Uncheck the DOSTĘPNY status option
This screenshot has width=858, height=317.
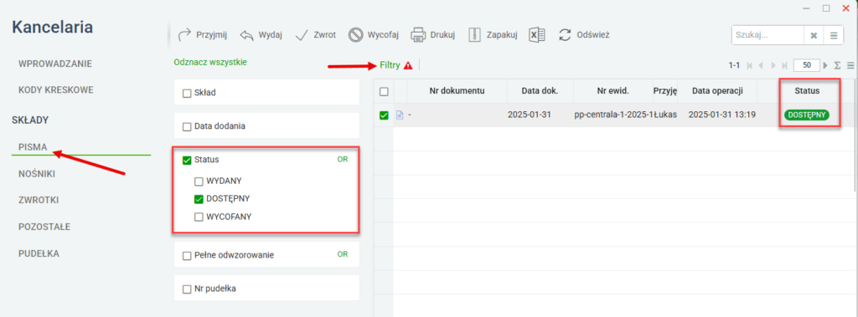coord(199,199)
